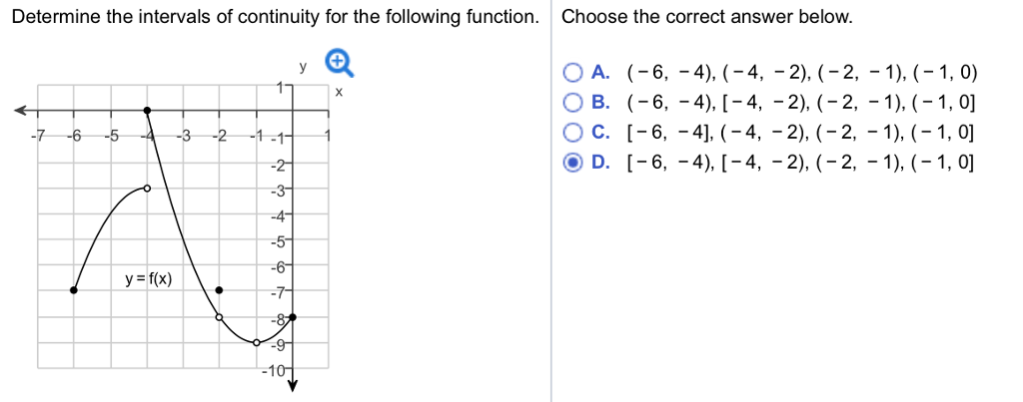Click the filled endpoint at x = −6 on the curve
The image size is (1023, 402).
click(73, 290)
